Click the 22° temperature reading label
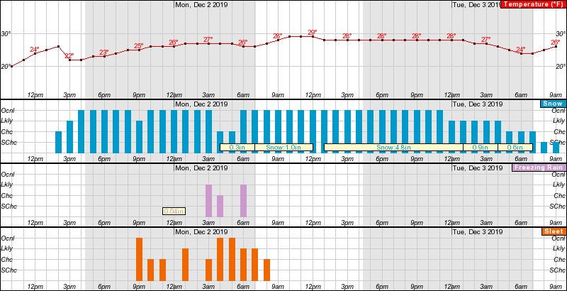Image resolution: width=567 pixels, height=291 pixels. [69, 56]
